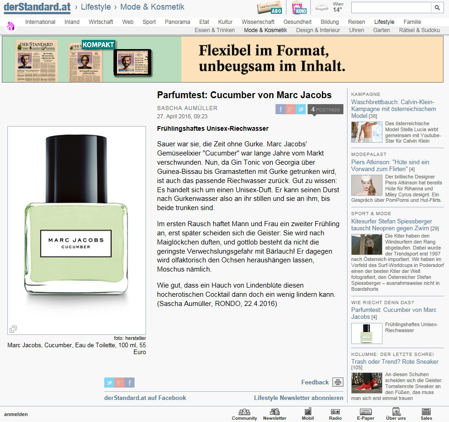This screenshot has width=449, height=422.
Task: Open Community in bottom bar
Action: 244,414
